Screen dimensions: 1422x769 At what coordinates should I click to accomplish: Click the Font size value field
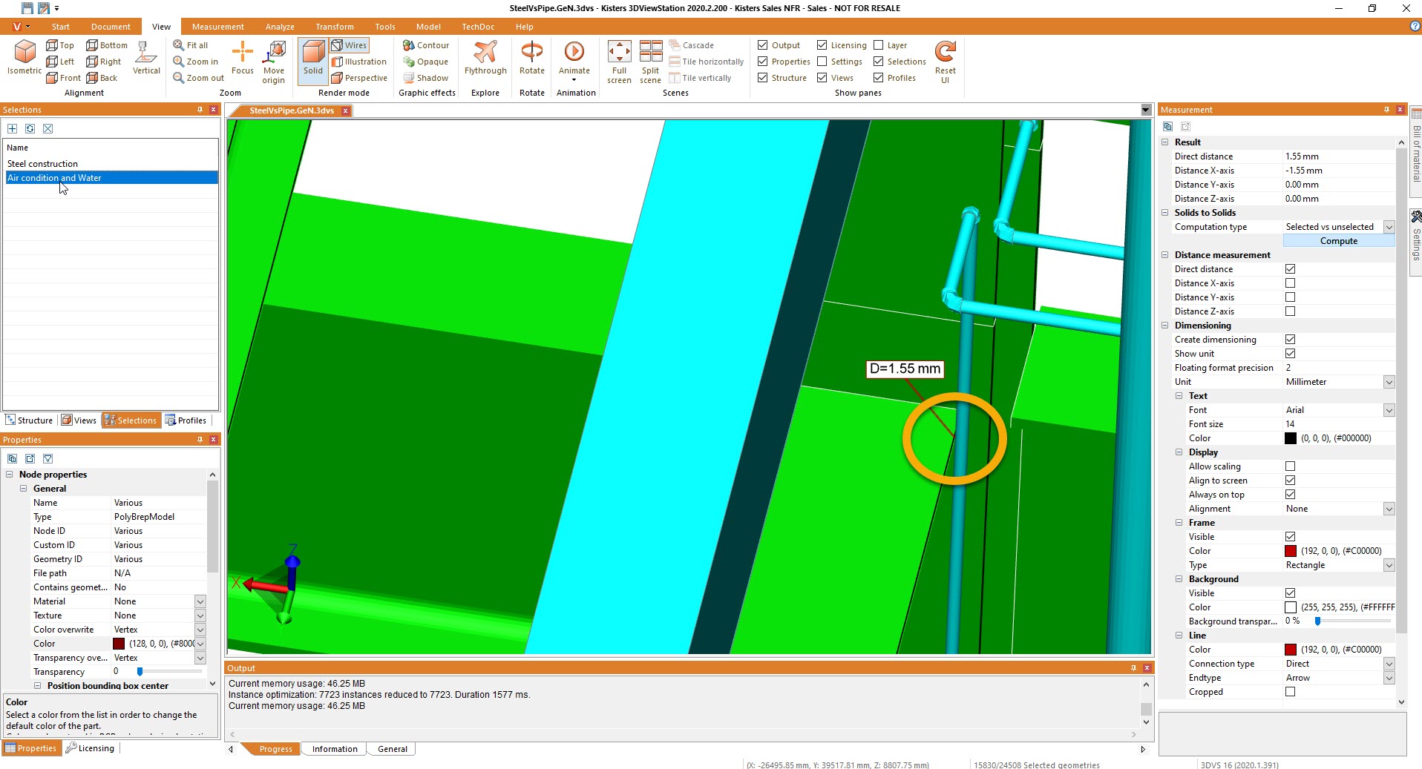(x=1338, y=424)
